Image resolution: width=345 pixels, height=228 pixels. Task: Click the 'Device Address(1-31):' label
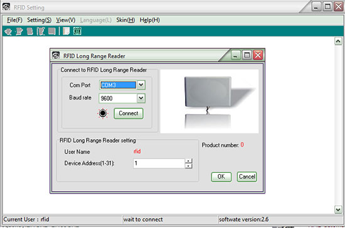click(x=89, y=163)
